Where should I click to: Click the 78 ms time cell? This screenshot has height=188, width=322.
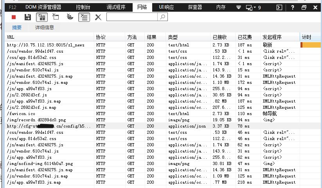pos(243,126)
